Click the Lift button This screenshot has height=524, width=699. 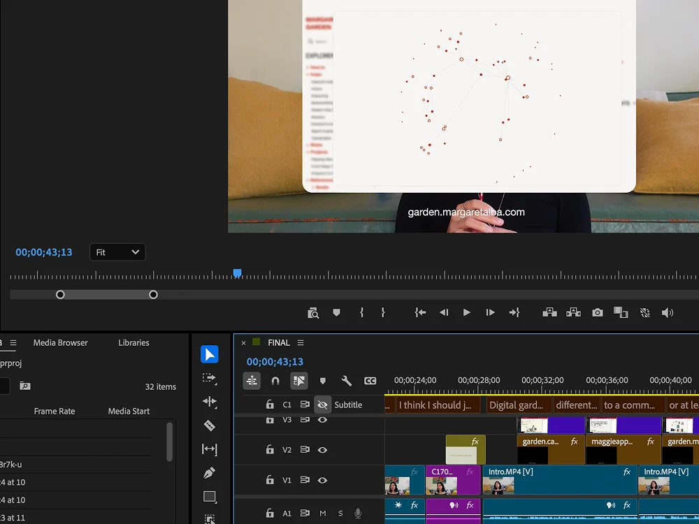tap(549, 312)
